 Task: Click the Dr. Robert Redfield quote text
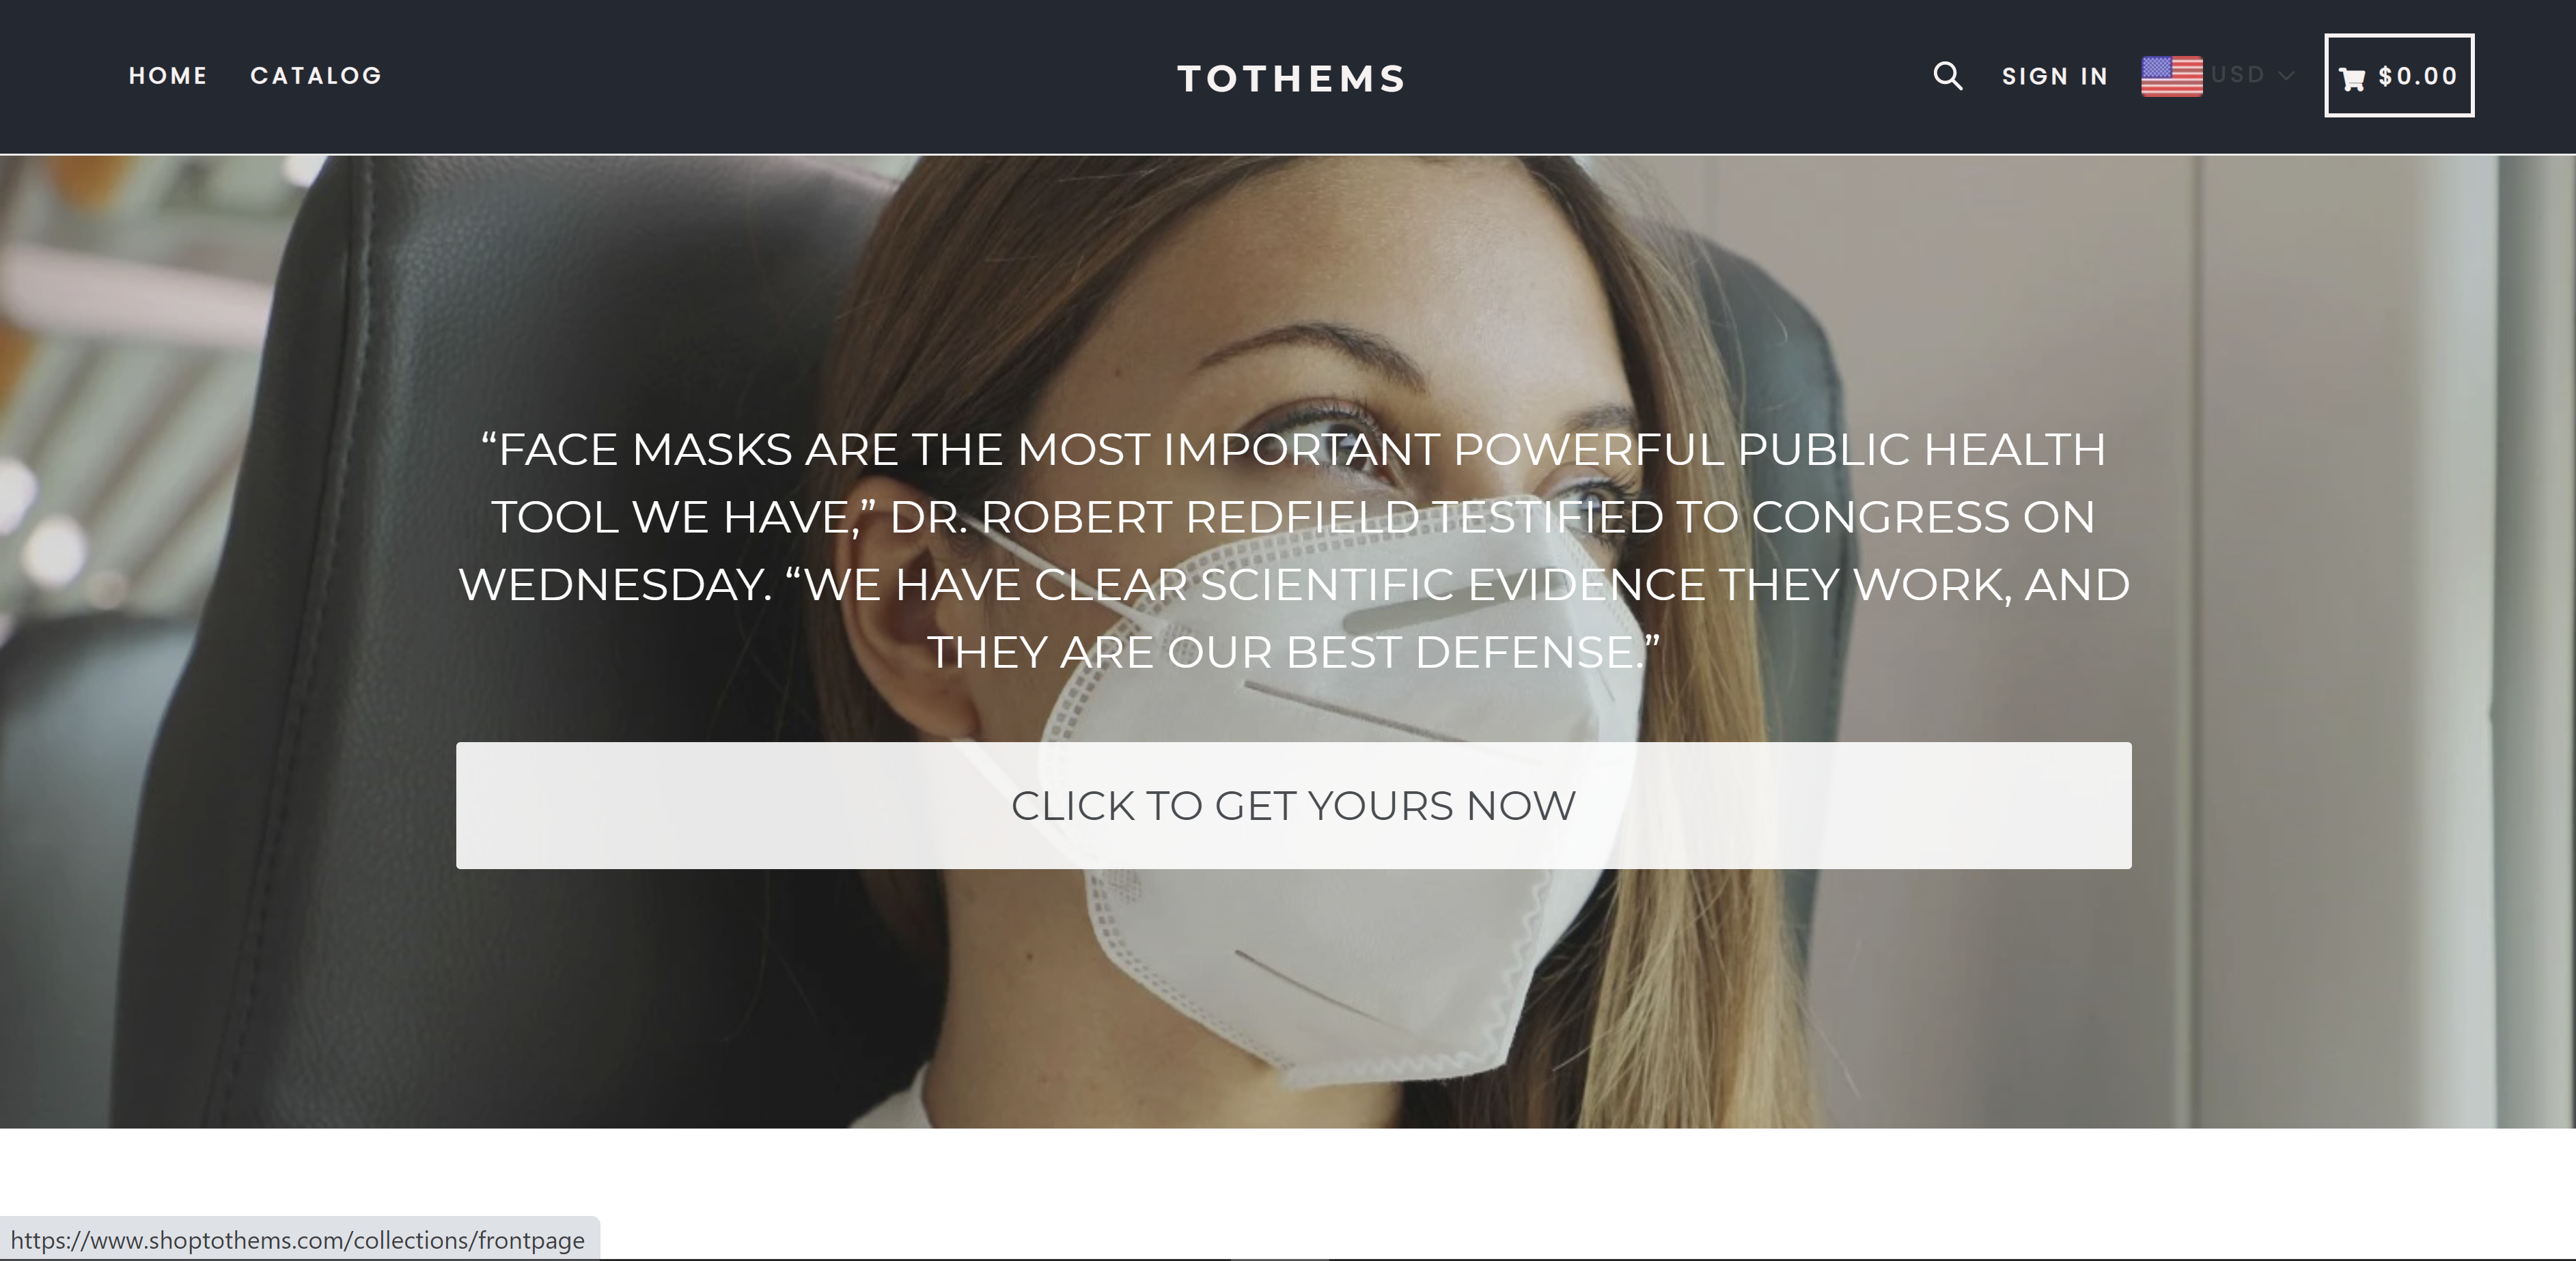[x=1293, y=550]
